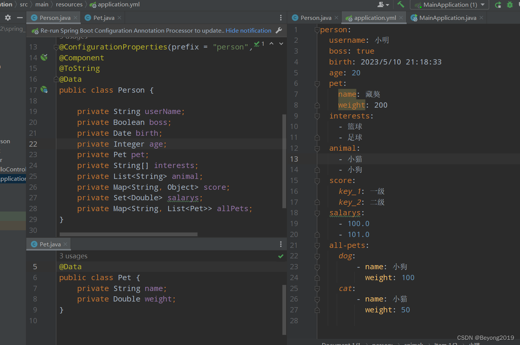Click the '101.0' salary value
Viewport: 520px width, 345px height.
359,234
